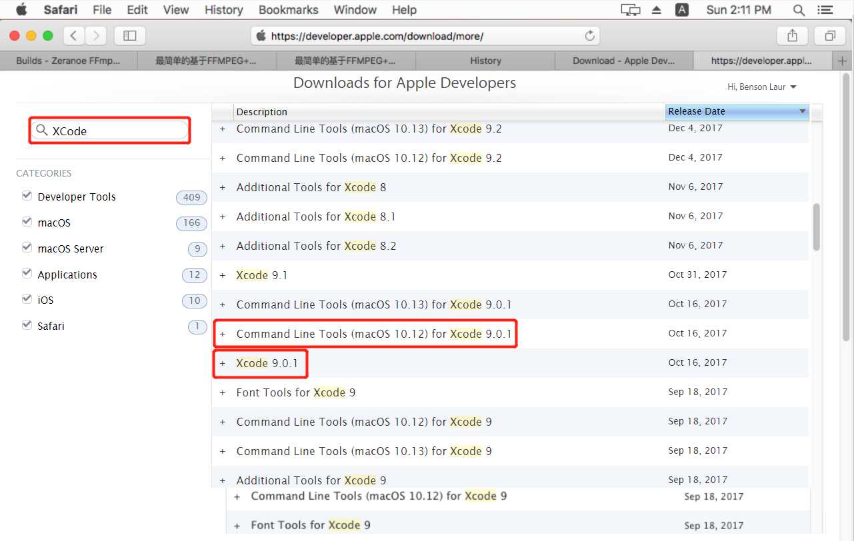Select the https://developer.appl... tab
854x541 pixels.
pos(763,61)
